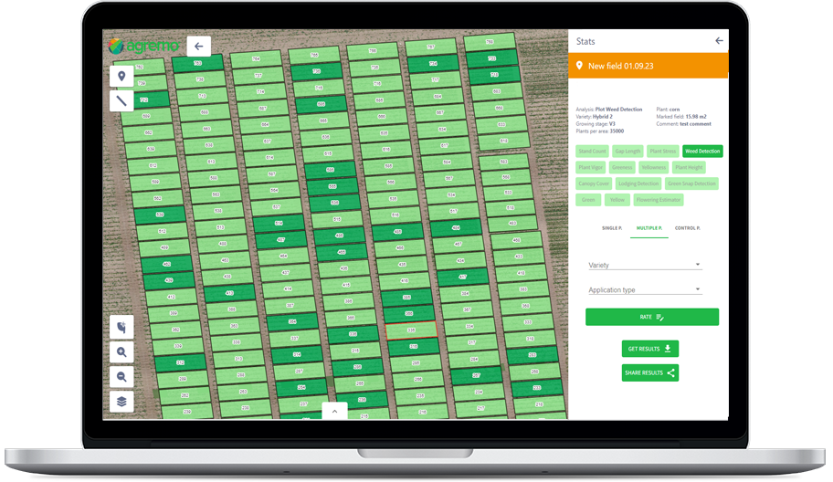Zoom out on the field map
The width and height of the screenshot is (833, 482).
pos(121,377)
